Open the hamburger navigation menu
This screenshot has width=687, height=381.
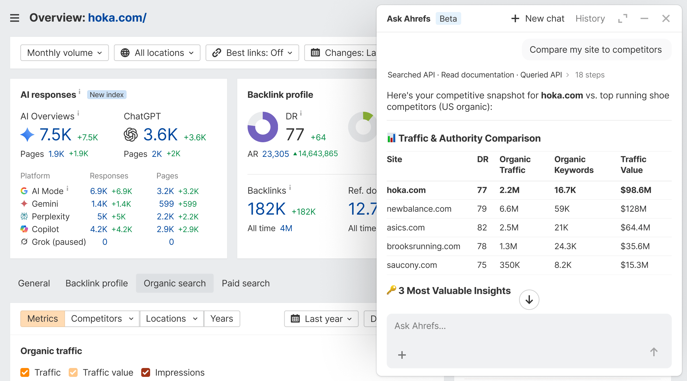15,18
